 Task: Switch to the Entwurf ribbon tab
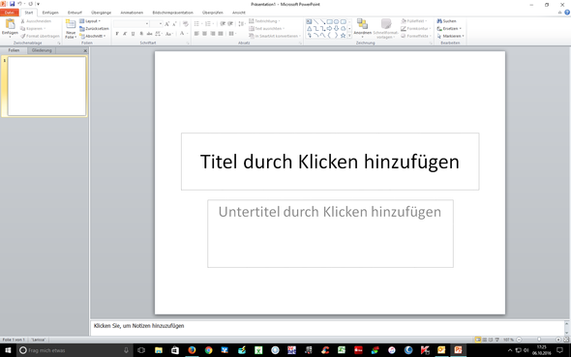coord(75,13)
